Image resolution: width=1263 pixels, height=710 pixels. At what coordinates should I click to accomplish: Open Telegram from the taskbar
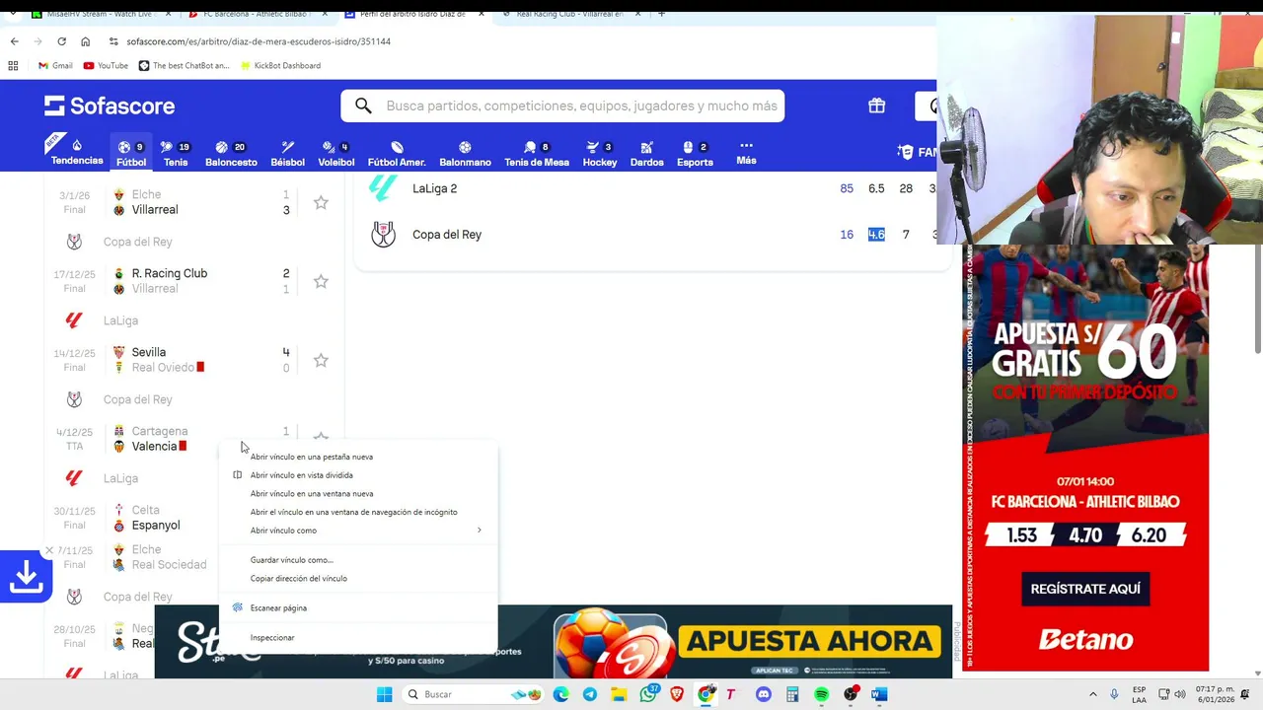point(589,694)
